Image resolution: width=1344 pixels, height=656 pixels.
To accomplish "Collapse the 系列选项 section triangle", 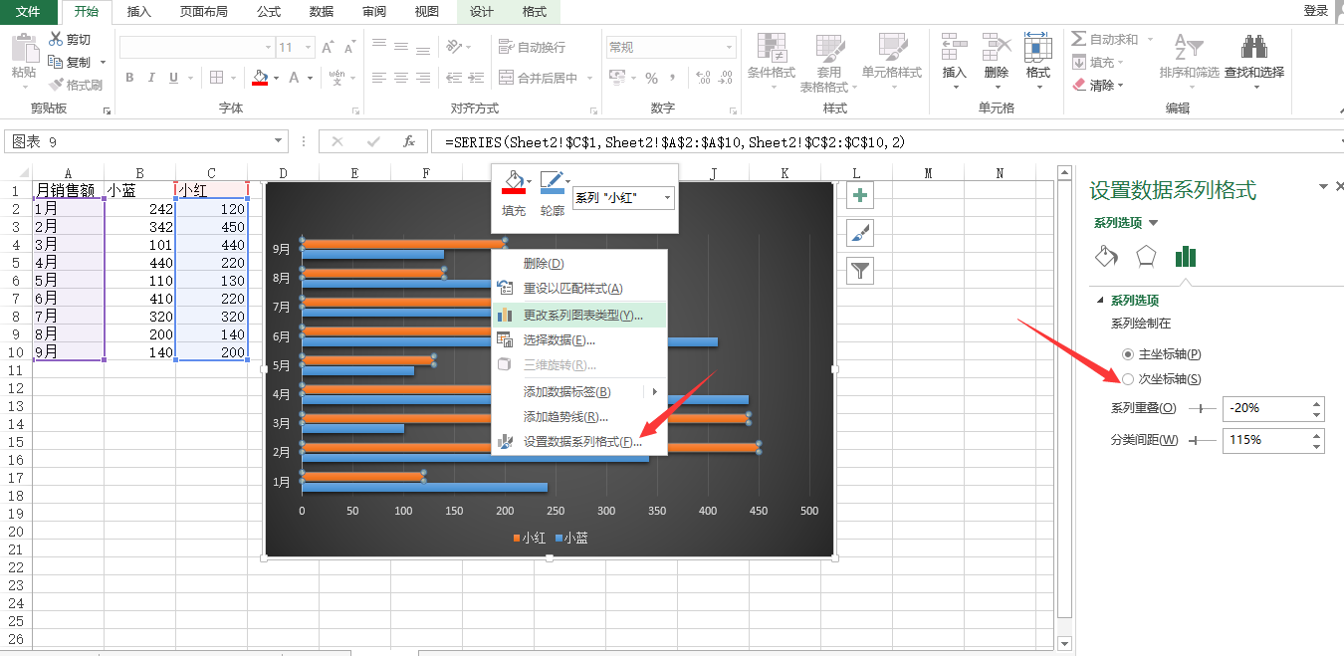I will pyautogui.click(x=1100, y=300).
